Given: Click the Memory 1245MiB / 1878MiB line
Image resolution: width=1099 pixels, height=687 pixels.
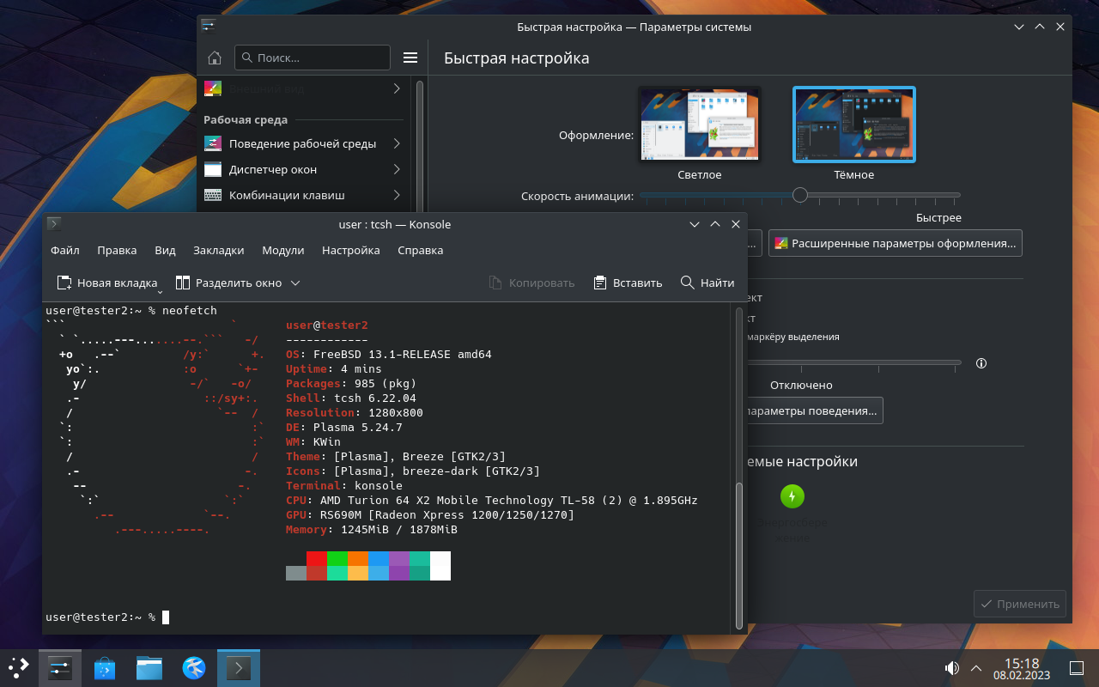Looking at the screenshot, I should [x=372, y=530].
